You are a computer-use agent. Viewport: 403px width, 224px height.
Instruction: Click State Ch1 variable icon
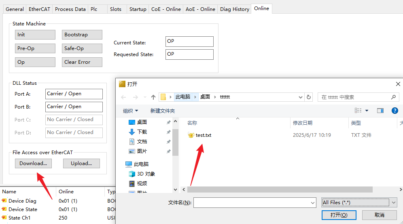tap(4, 218)
